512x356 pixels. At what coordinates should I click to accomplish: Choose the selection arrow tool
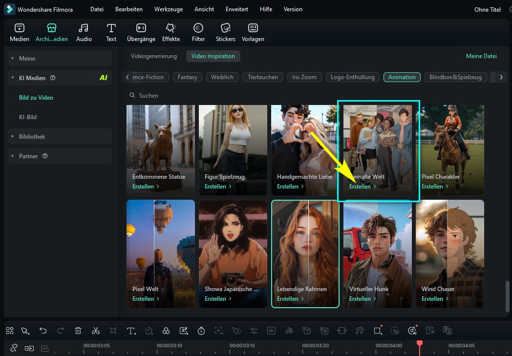pos(25,331)
